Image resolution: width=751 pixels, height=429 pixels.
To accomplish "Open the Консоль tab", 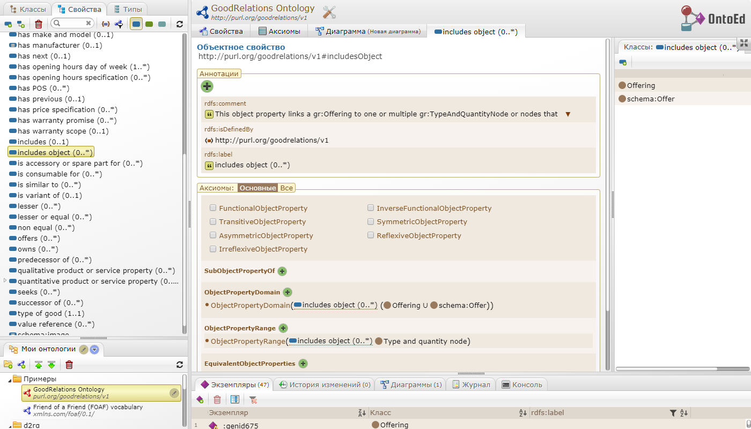I will [x=521, y=384].
